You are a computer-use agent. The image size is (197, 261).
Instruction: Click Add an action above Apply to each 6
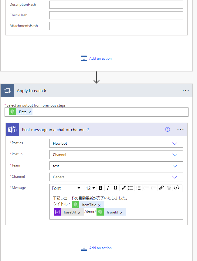coord(96,58)
